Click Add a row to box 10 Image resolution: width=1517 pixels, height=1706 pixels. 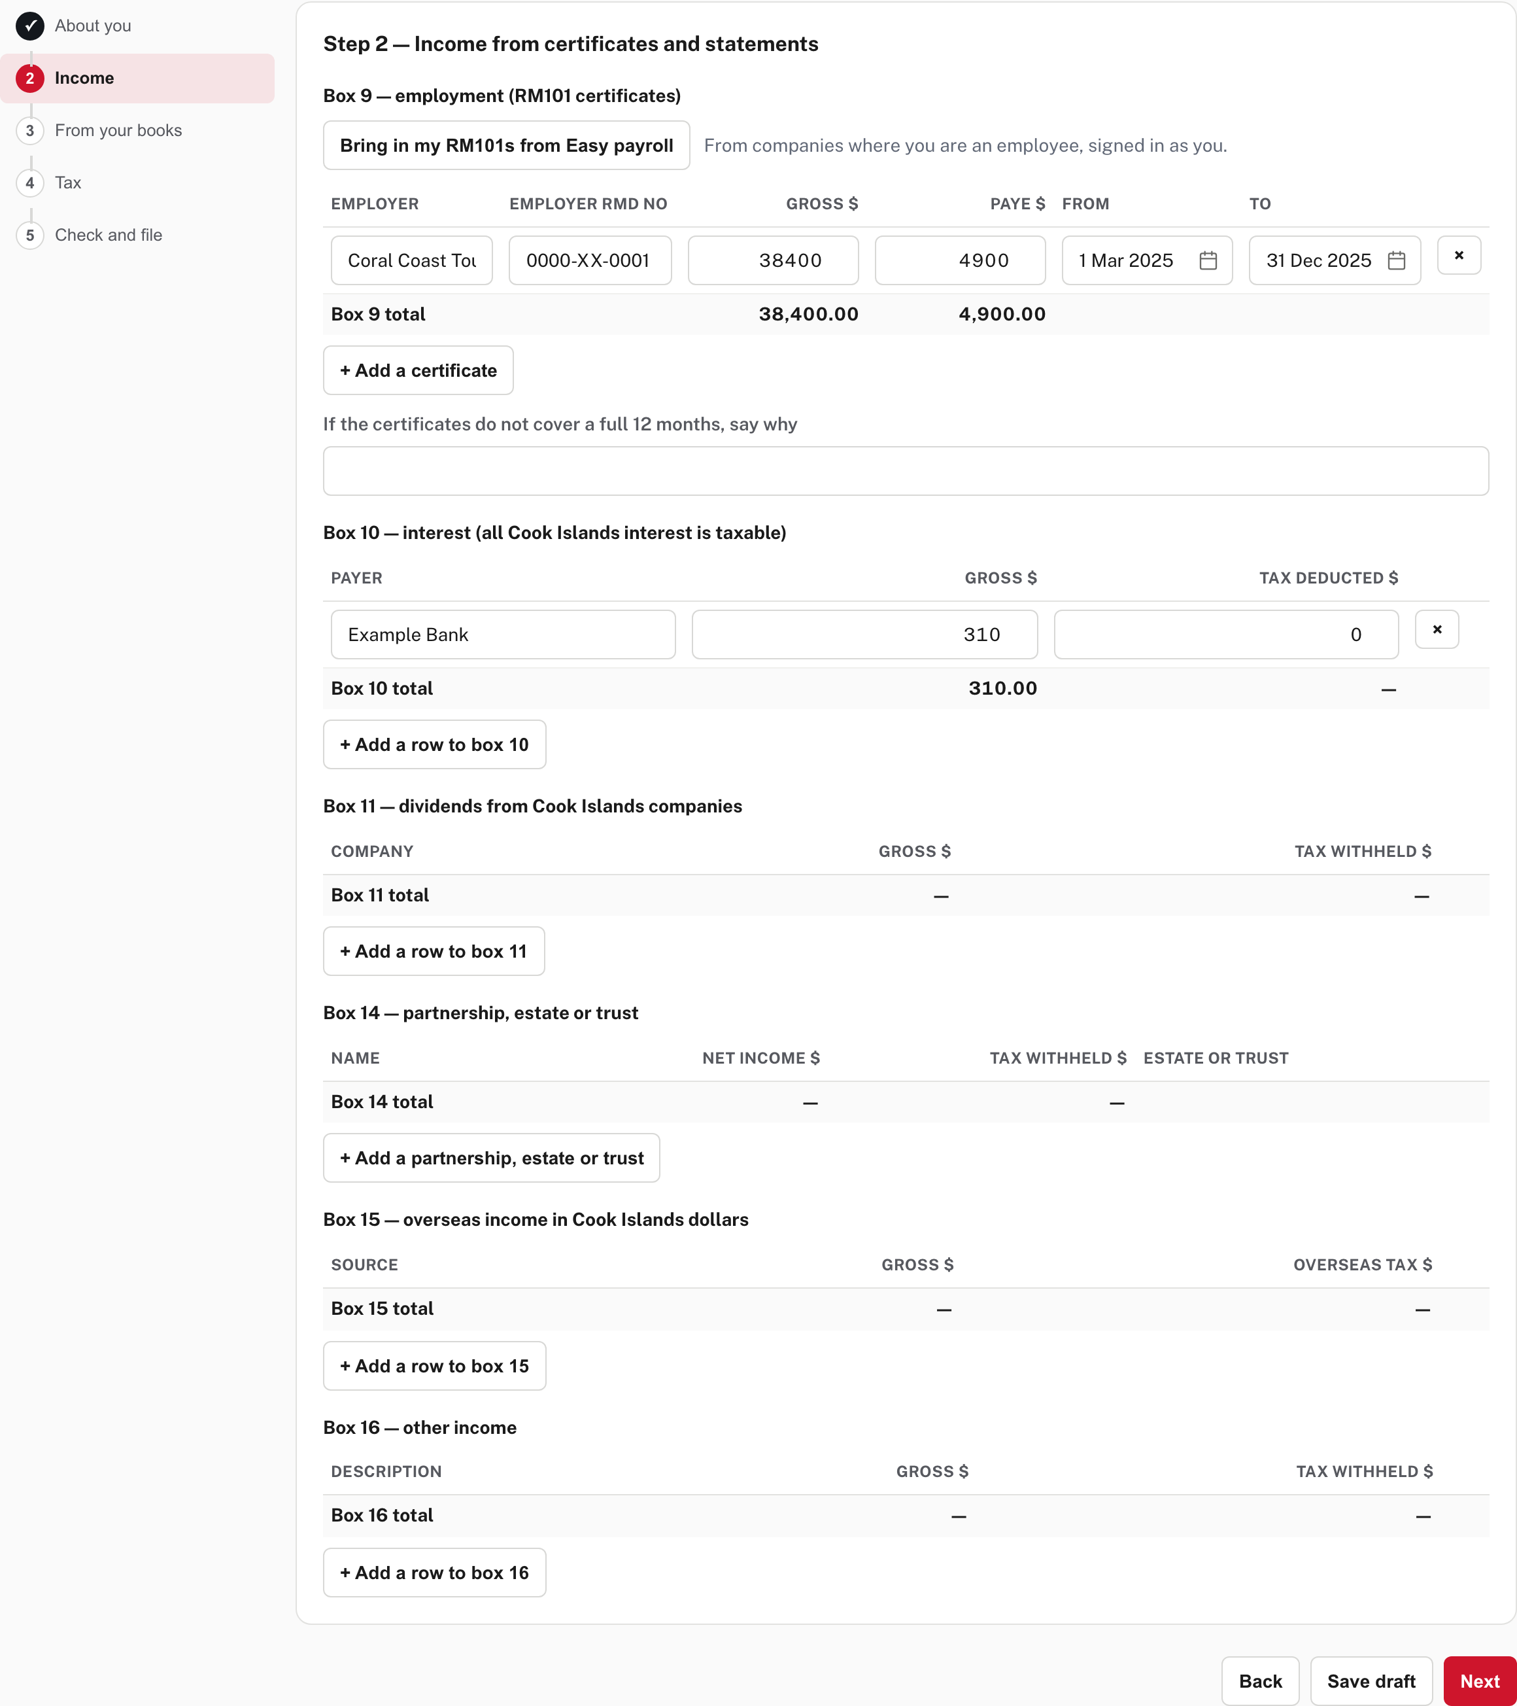tap(434, 744)
